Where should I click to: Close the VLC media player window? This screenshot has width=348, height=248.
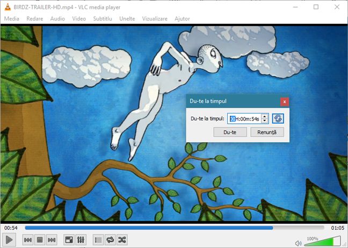pos(337,7)
